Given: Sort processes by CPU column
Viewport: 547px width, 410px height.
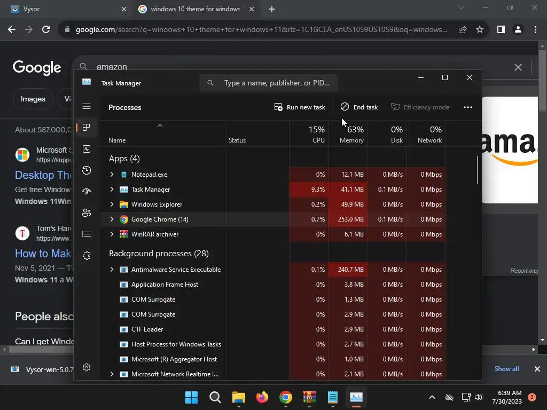Looking at the screenshot, I should coord(309,134).
